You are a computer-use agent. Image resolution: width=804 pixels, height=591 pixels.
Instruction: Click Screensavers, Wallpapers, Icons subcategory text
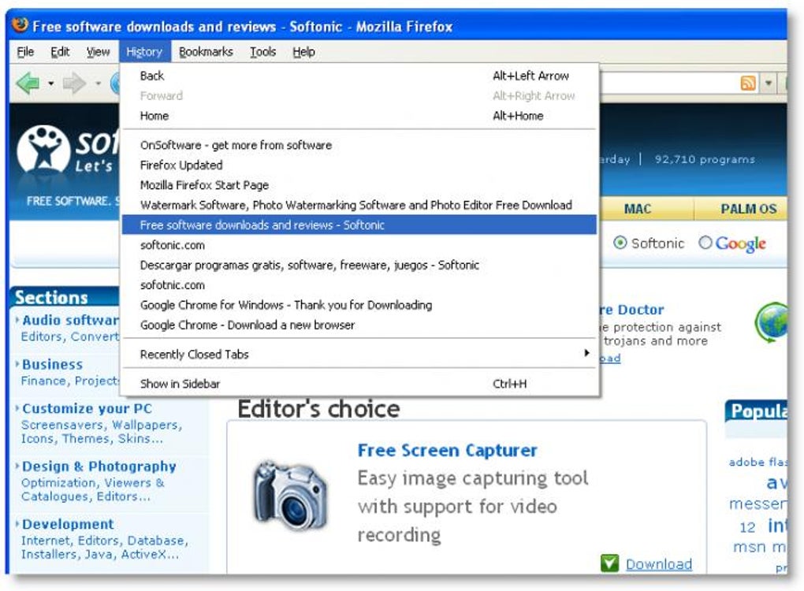coord(102,432)
